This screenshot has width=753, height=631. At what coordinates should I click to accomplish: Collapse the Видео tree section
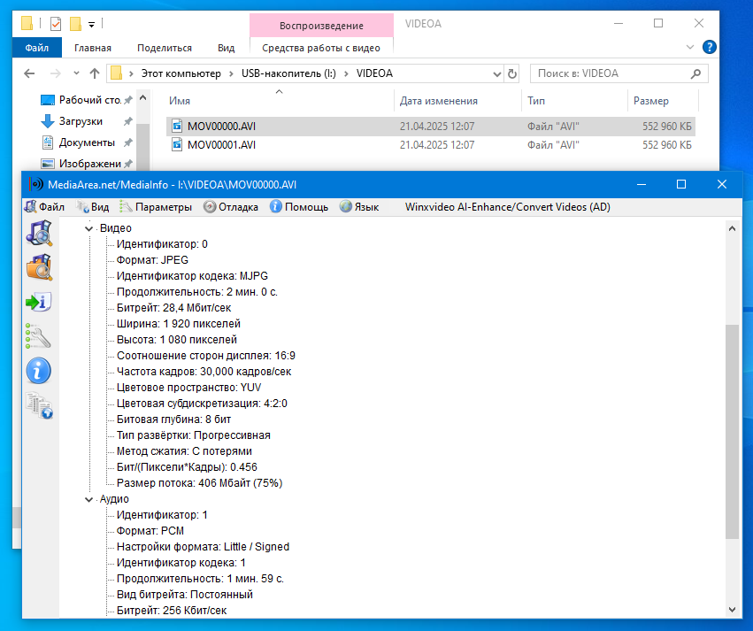click(x=88, y=228)
